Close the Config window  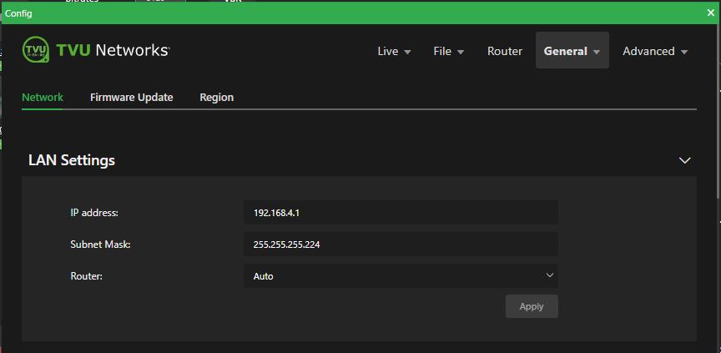pyautogui.click(x=710, y=13)
